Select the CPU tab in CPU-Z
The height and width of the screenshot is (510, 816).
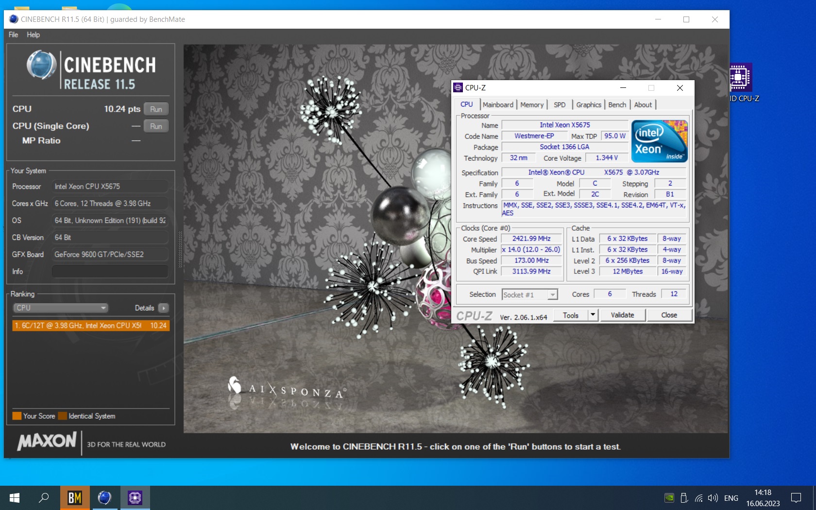[x=467, y=104]
